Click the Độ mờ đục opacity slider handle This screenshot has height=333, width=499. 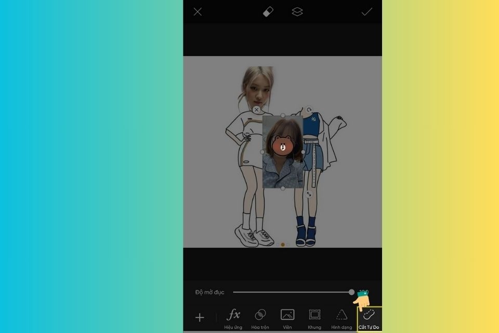tap(351, 292)
